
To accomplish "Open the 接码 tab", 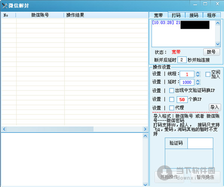I will point(194,15).
